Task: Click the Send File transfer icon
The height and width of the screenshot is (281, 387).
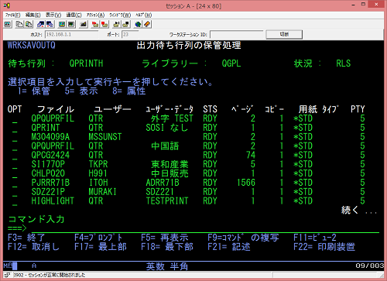Action: click(x=40, y=24)
